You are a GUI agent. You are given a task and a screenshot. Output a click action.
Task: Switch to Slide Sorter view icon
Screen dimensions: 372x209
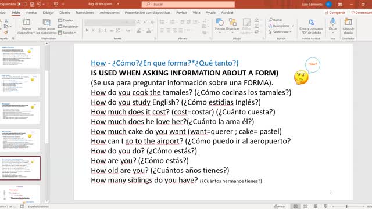pyautogui.click(x=306, y=207)
